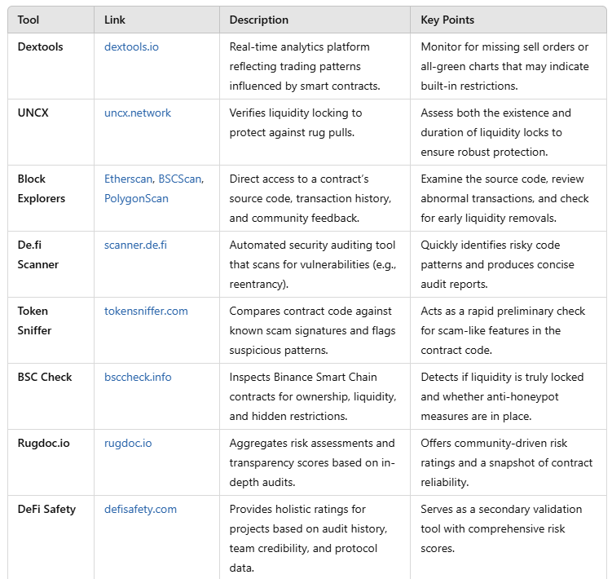Click the Token Sniffer row label
Viewport: 612px width, 579px height.
(x=34, y=320)
